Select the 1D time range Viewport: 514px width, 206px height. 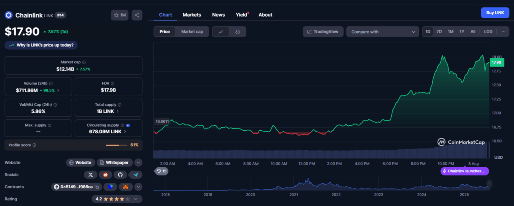click(x=428, y=32)
